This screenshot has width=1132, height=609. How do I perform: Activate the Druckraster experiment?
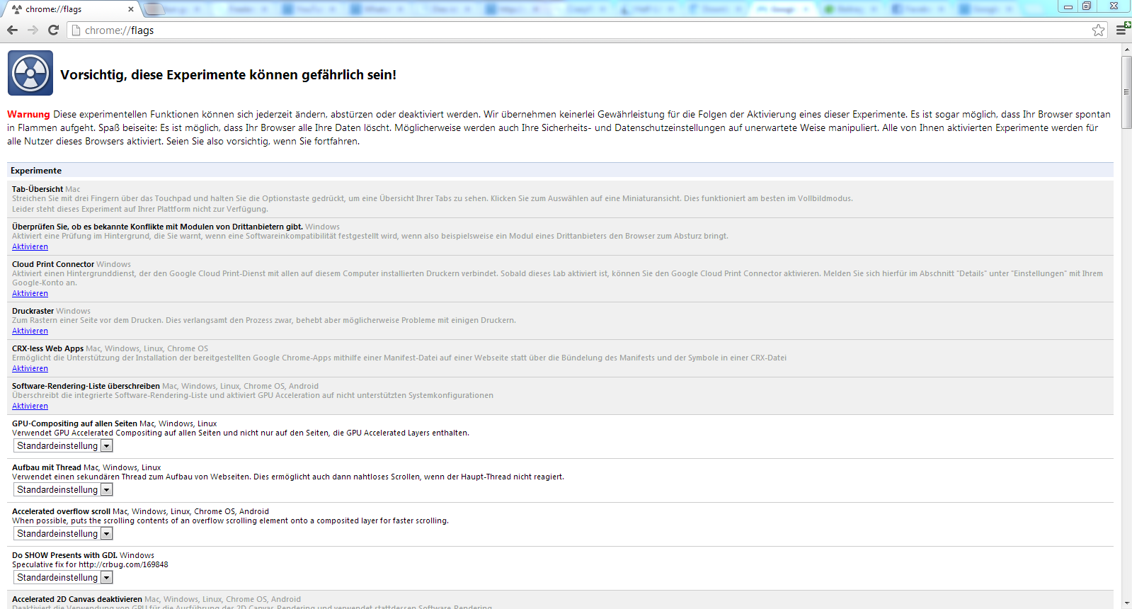tap(30, 331)
